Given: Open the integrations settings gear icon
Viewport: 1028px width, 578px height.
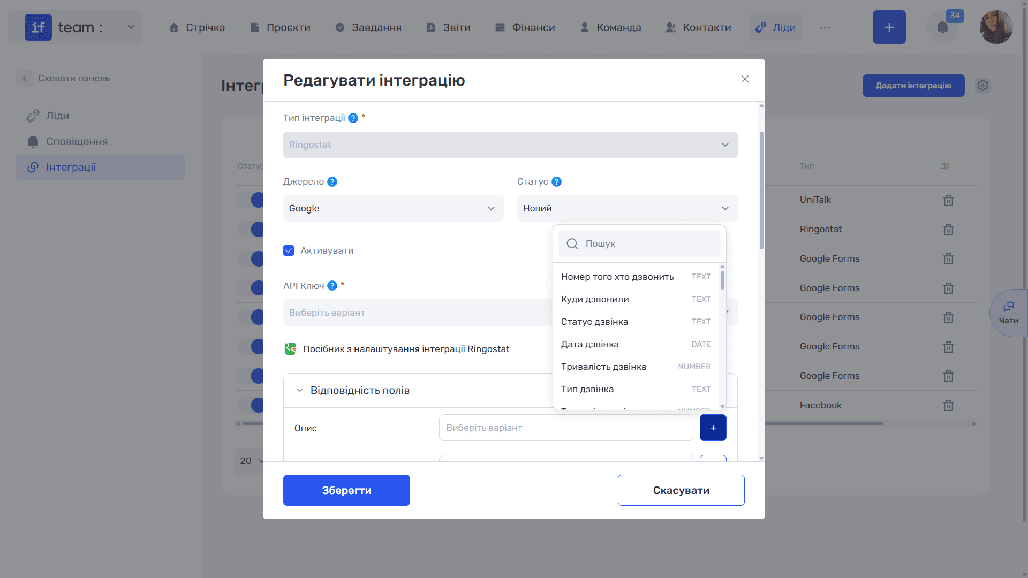Looking at the screenshot, I should (982, 86).
